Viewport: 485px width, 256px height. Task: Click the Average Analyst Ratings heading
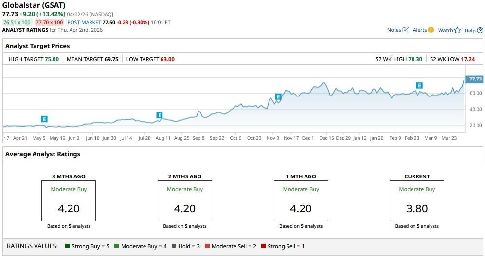(x=43, y=154)
